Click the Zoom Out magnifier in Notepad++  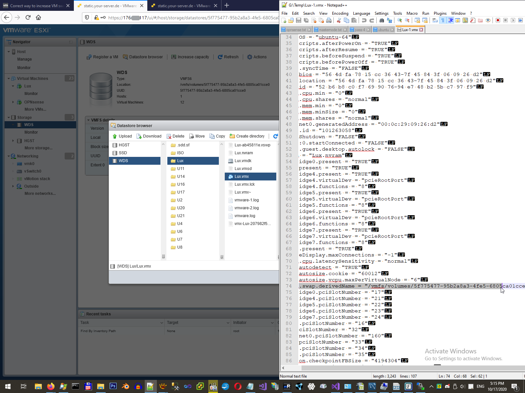(407, 20)
